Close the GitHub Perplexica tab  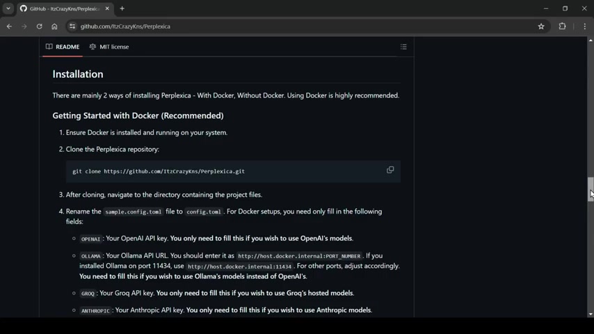pyautogui.click(x=107, y=8)
